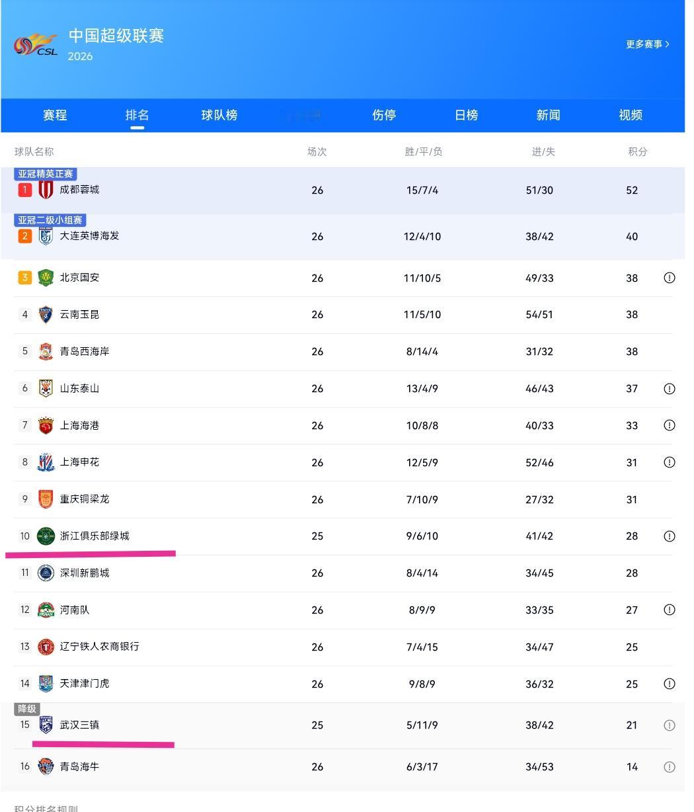Open the 新闻 tab
694x812 pixels.
(x=548, y=115)
